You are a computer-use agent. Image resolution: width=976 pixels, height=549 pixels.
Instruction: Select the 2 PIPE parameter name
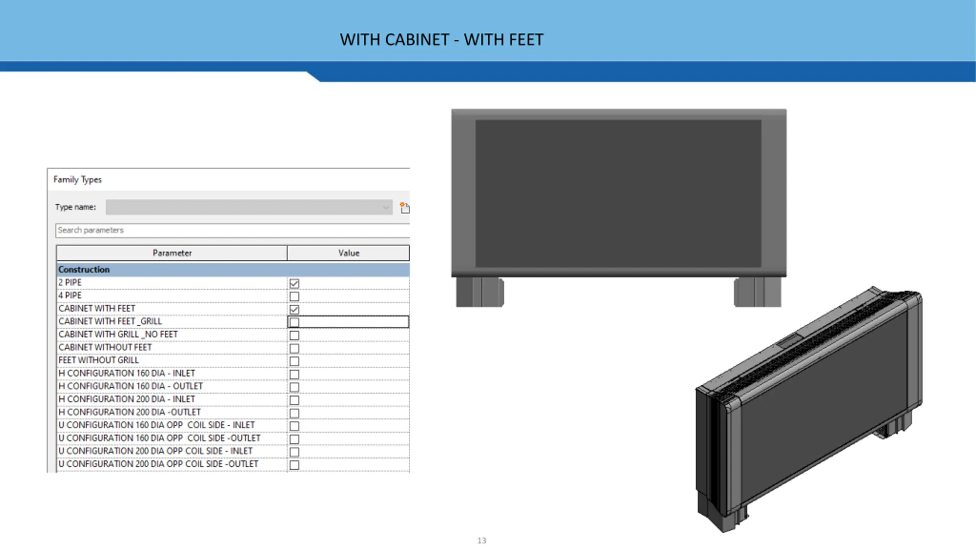[x=70, y=283]
